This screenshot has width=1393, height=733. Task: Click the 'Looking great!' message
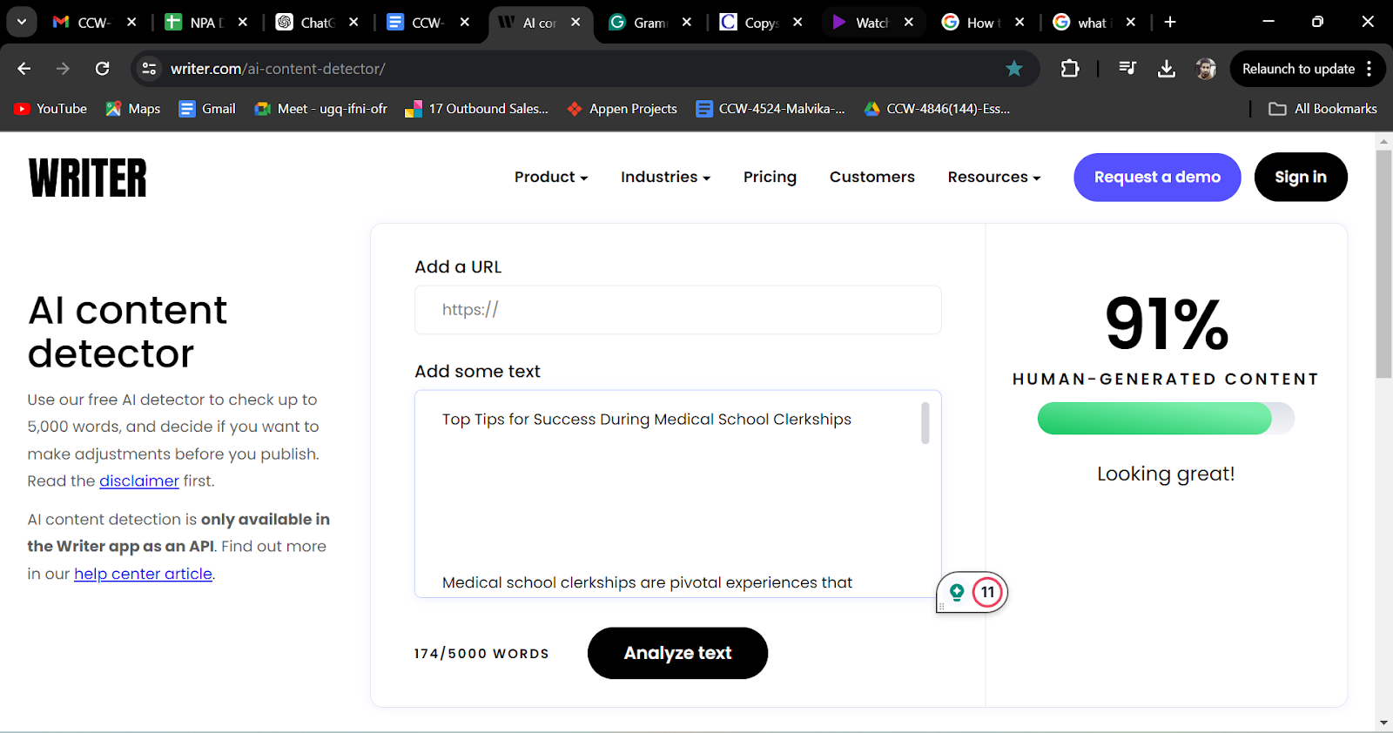[x=1166, y=474]
